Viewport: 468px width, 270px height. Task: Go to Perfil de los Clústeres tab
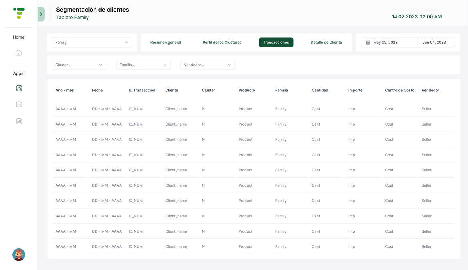tap(222, 43)
